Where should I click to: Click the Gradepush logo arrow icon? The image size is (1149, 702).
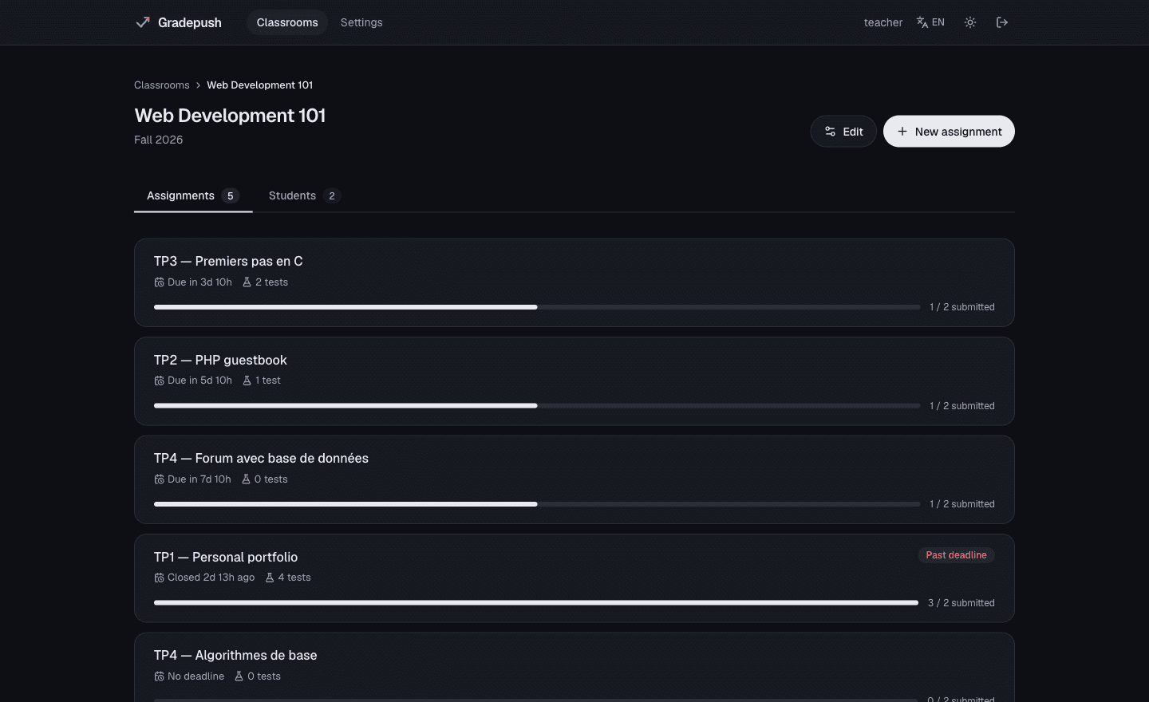click(x=143, y=22)
